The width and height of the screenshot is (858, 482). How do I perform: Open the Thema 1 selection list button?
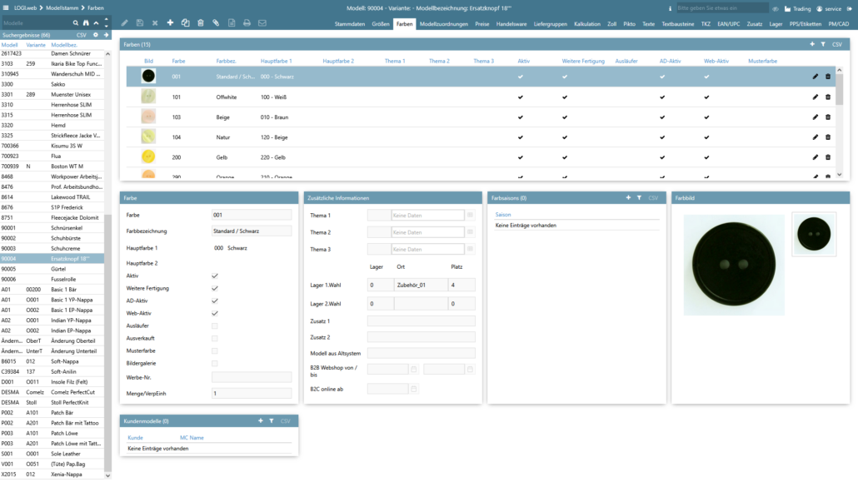point(470,216)
